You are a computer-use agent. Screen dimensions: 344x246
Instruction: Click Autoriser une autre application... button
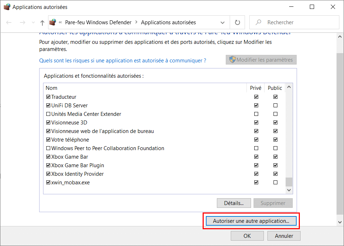251,221
